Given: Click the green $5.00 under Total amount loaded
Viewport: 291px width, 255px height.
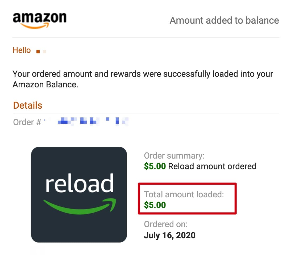Looking at the screenshot, I should coord(155,205).
